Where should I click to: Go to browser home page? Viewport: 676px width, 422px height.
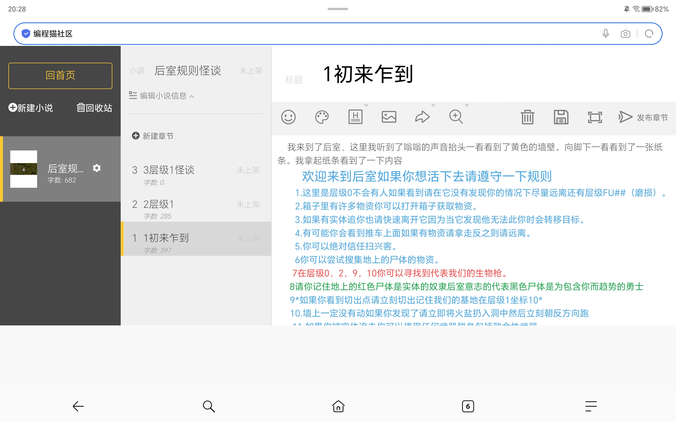coord(338,406)
